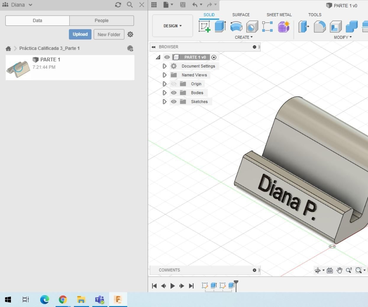
Task: Click the New Folder button
Action: point(109,34)
